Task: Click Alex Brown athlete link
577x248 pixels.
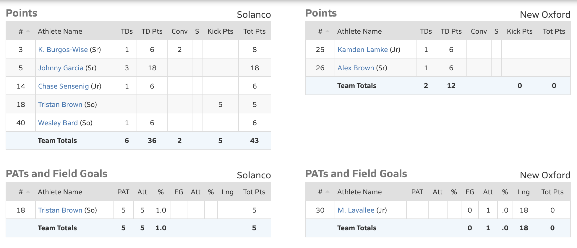Action: pyautogui.click(x=356, y=68)
